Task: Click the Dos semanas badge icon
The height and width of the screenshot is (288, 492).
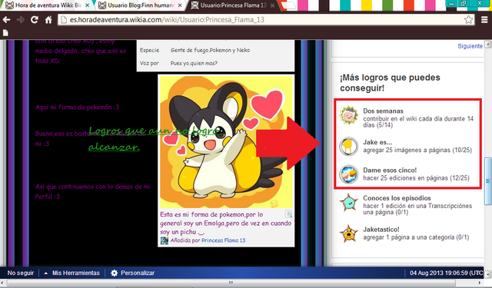Action: pyautogui.click(x=348, y=116)
